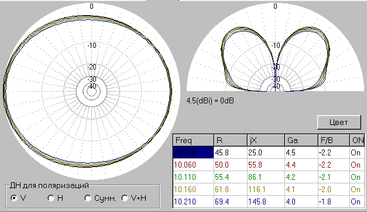Click the jX value 145.8
This screenshot has width=367, height=212.
tap(266, 201)
